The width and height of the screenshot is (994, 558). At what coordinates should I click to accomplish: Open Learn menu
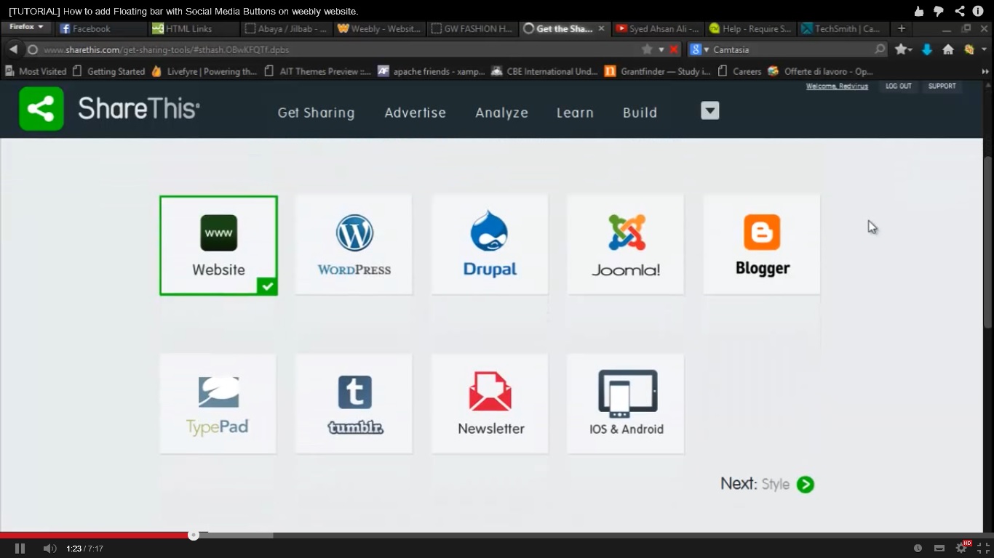(x=575, y=113)
